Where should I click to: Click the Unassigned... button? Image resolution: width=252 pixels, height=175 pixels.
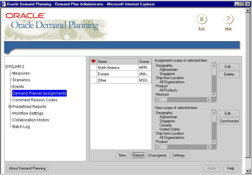pyautogui.click(x=158, y=155)
